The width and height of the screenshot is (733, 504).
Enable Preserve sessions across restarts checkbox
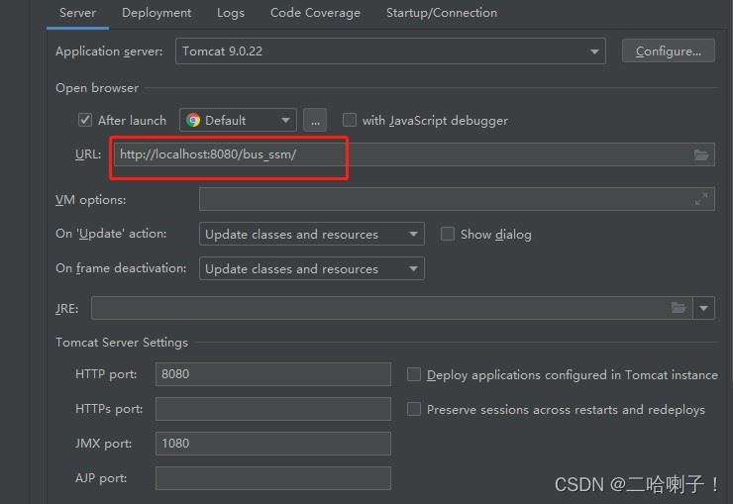pos(414,409)
